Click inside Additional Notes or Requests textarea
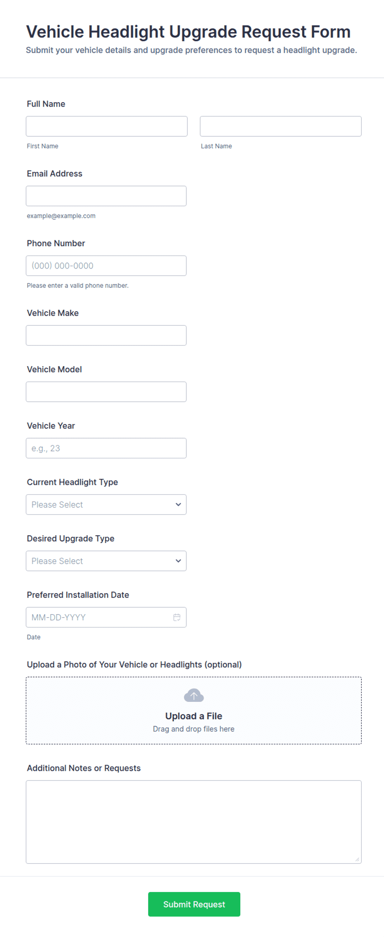Screen dimensions: 384x937 pyautogui.click(x=194, y=822)
